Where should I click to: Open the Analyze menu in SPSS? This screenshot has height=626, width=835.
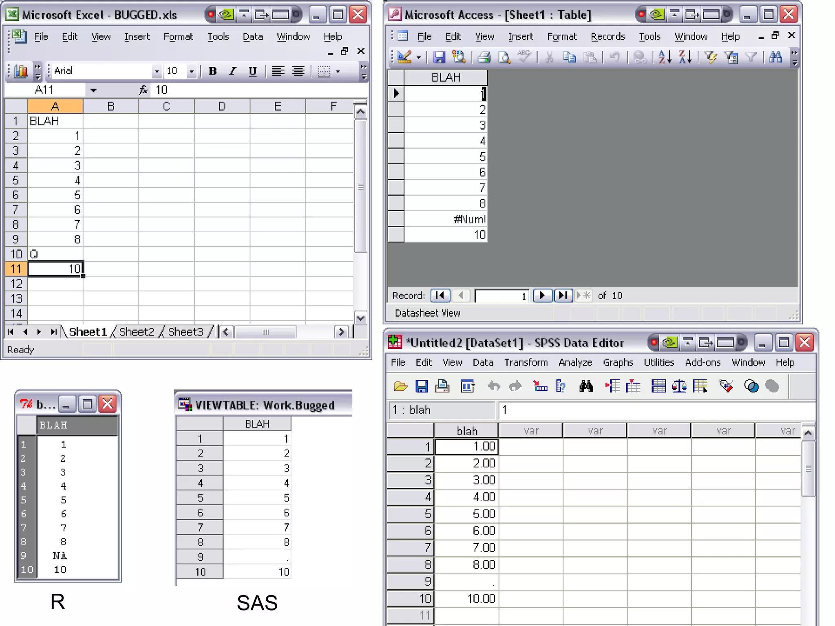tap(575, 362)
